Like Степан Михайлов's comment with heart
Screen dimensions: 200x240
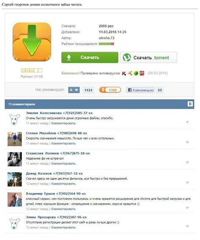[187, 142]
